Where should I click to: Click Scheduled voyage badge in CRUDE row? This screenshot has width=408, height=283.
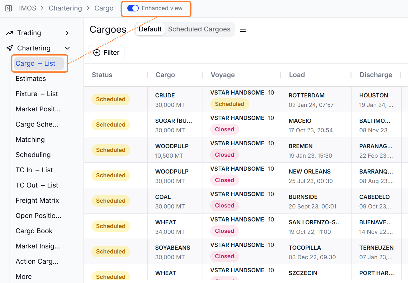[x=230, y=104]
